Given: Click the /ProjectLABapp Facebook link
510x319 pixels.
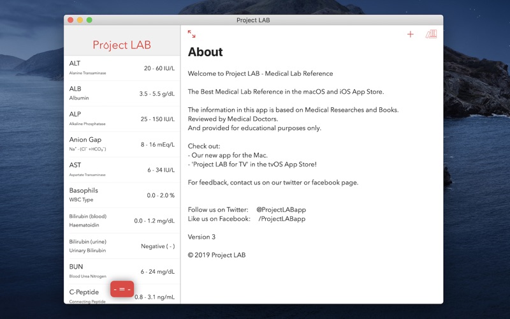Looking at the screenshot, I should 282,219.
